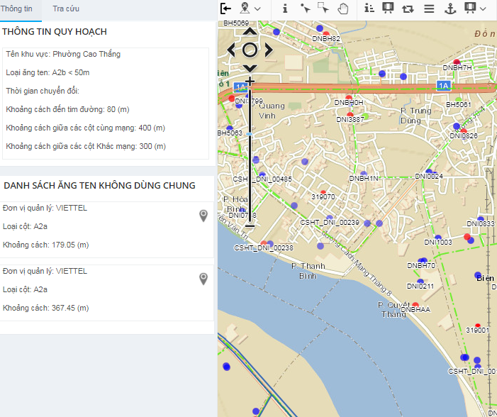Viewport: 497px width, 417px height.
Task: Locate the antenna at 179.05 m
Action: 203,216
